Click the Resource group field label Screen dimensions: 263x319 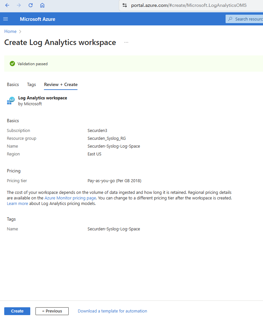point(21,138)
